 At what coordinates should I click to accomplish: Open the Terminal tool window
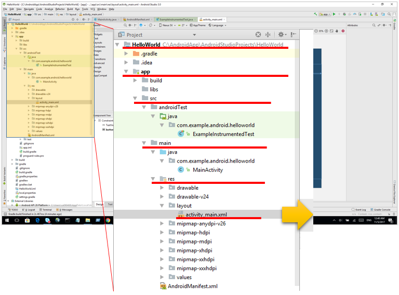click(45, 210)
